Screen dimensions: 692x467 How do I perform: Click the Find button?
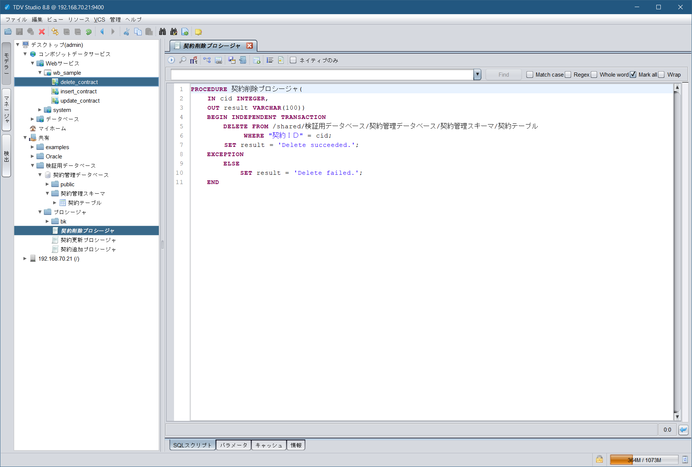503,75
